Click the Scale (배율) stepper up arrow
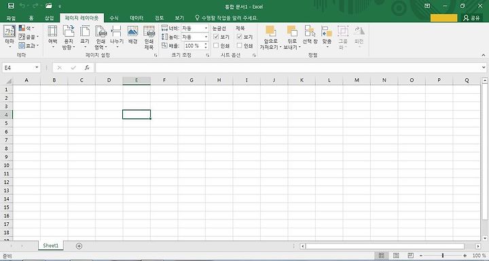The image size is (489, 261). pos(206,44)
